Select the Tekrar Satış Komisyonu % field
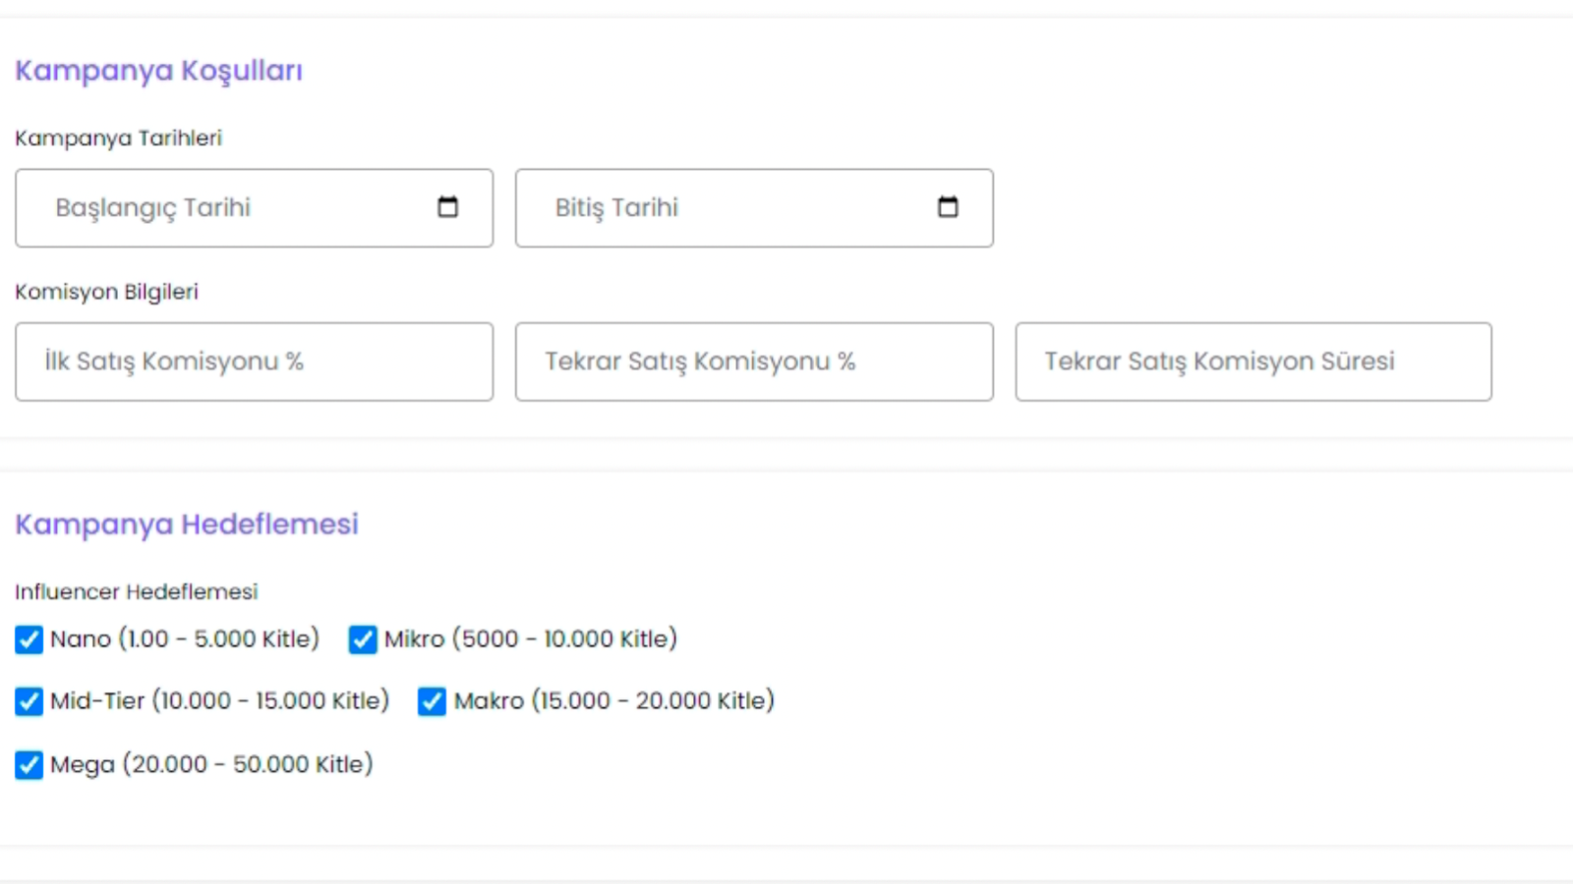This screenshot has width=1573, height=884. click(x=754, y=361)
